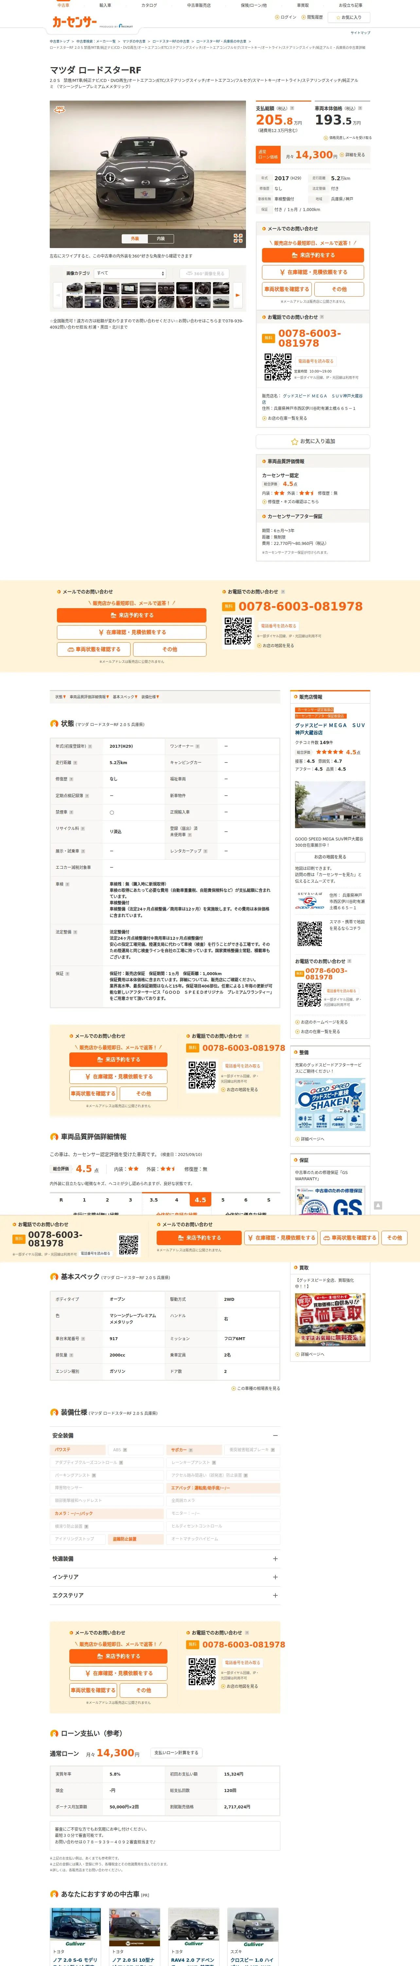The image size is (420, 1966).
Task: Click 車両状態を確認する in the top sidebar
Action: (287, 289)
